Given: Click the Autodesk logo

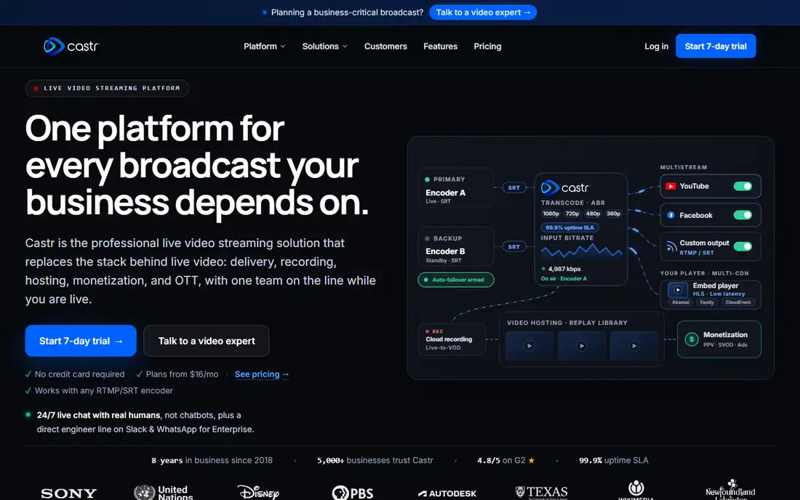Looking at the screenshot, I should point(447,493).
